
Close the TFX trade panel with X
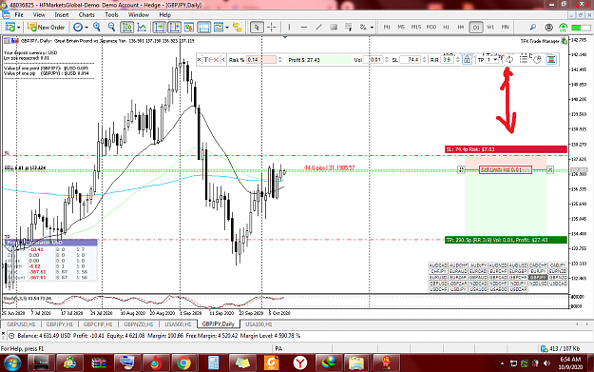click(200, 60)
